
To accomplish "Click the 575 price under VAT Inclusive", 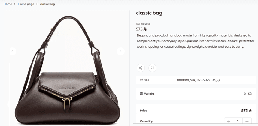I will click(141, 29).
